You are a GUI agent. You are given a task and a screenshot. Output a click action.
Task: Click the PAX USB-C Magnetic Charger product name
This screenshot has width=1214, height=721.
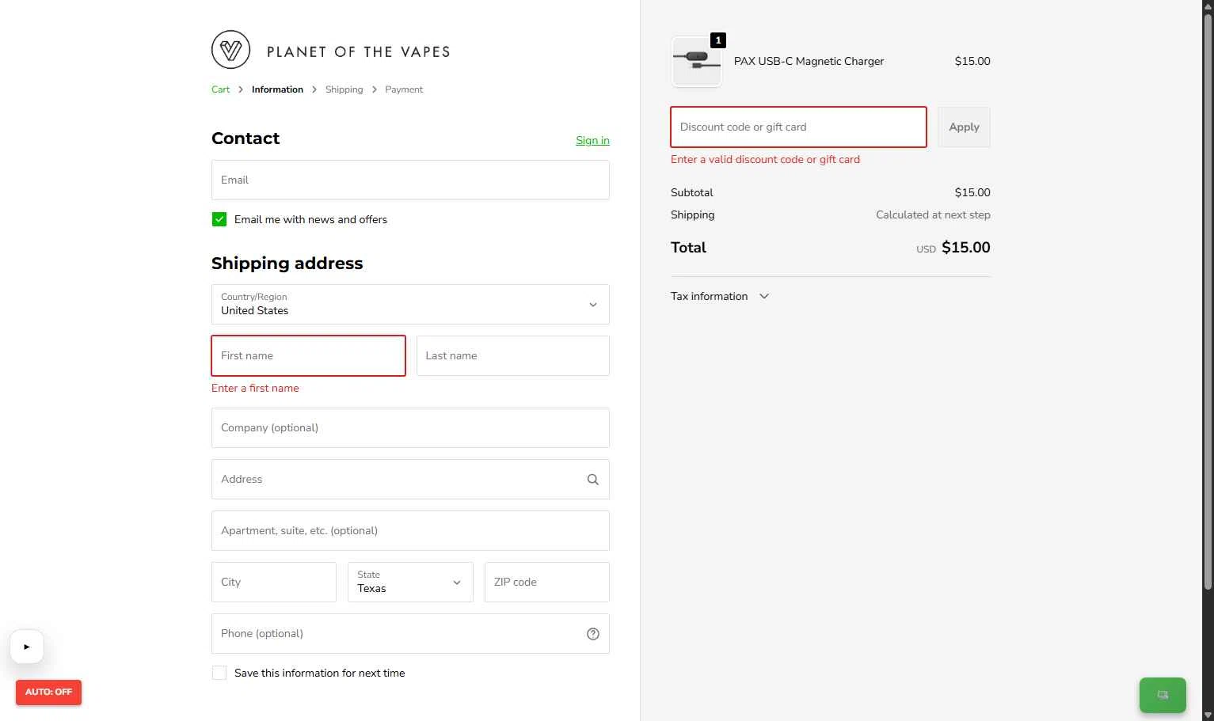809,61
